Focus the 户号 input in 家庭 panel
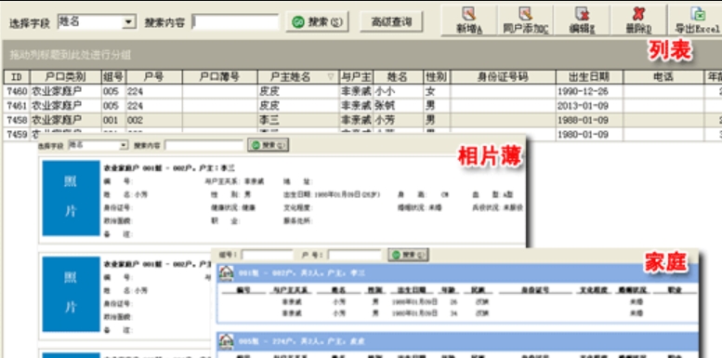This screenshot has height=358, width=722. coord(355,255)
